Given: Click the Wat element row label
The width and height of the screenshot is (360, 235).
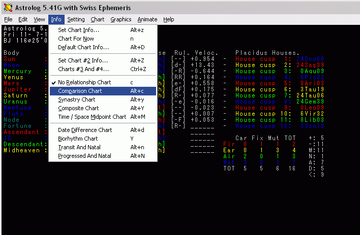Looking at the screenshot, I should 229,162.
